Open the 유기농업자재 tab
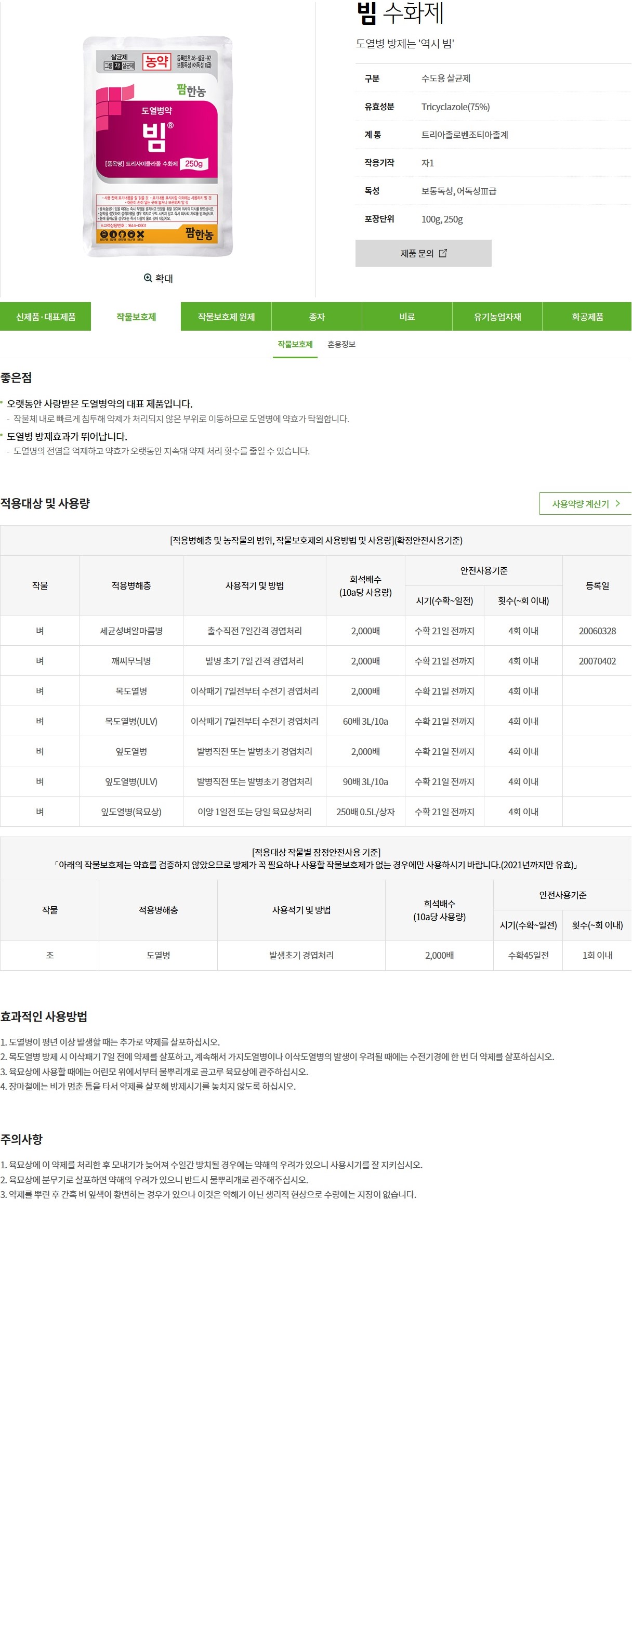Screen dimensions: 632x1631 tap(497, 317)
